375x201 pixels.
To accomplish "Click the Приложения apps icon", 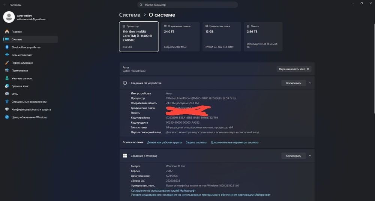I will (x=7, y=71).
